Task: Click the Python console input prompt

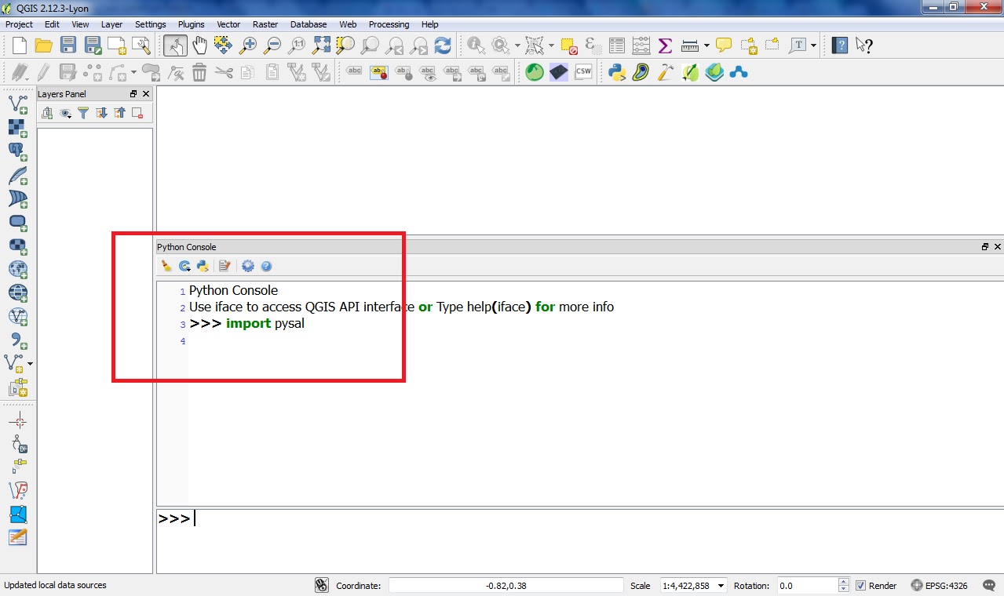Action: coord(580,540)
